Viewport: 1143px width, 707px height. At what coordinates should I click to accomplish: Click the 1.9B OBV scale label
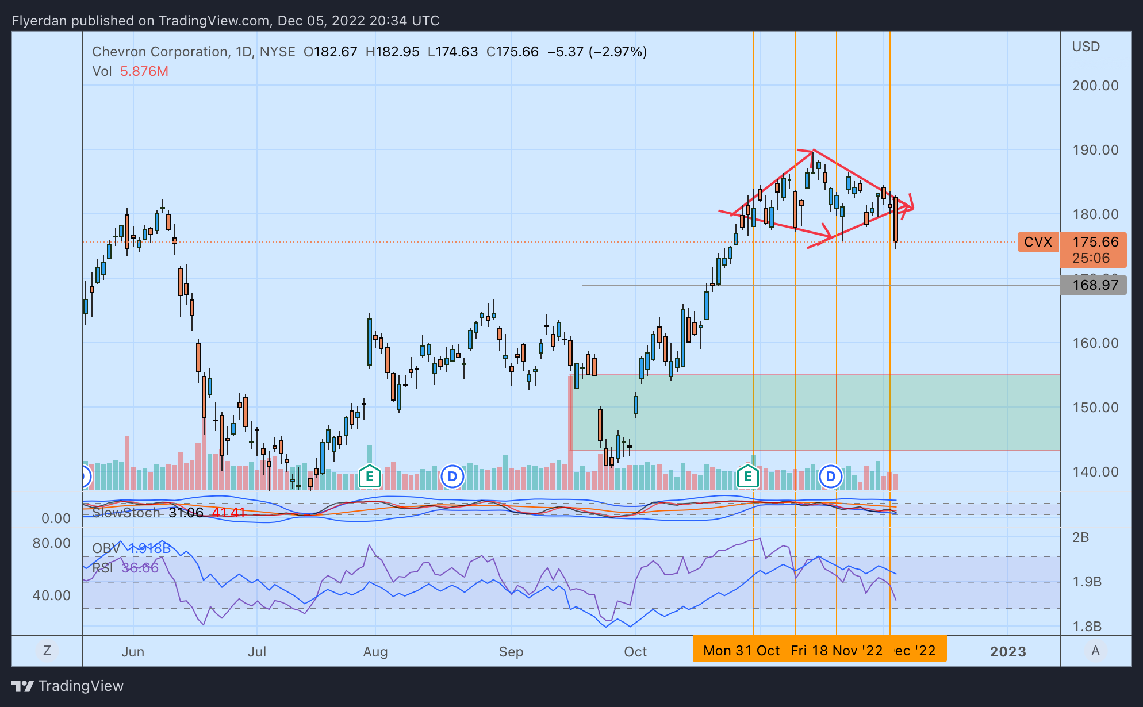(x=1087, y=582)
